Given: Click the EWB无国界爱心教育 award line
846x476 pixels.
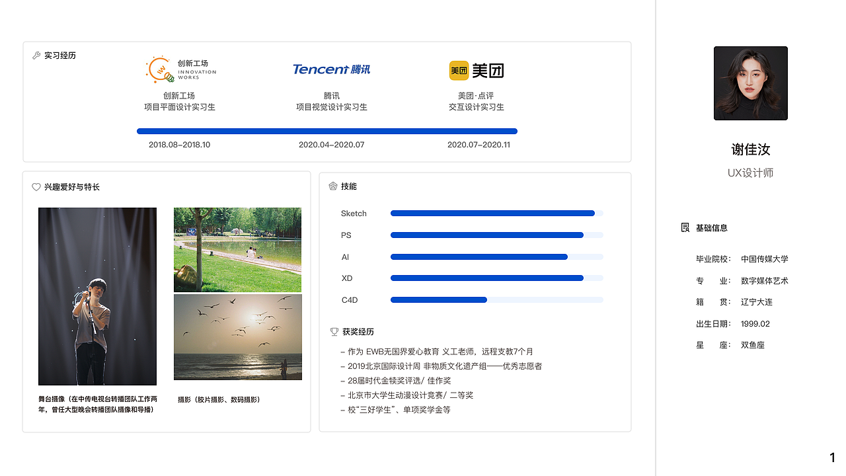Looking at the screenshot, I should click(437, 352).
